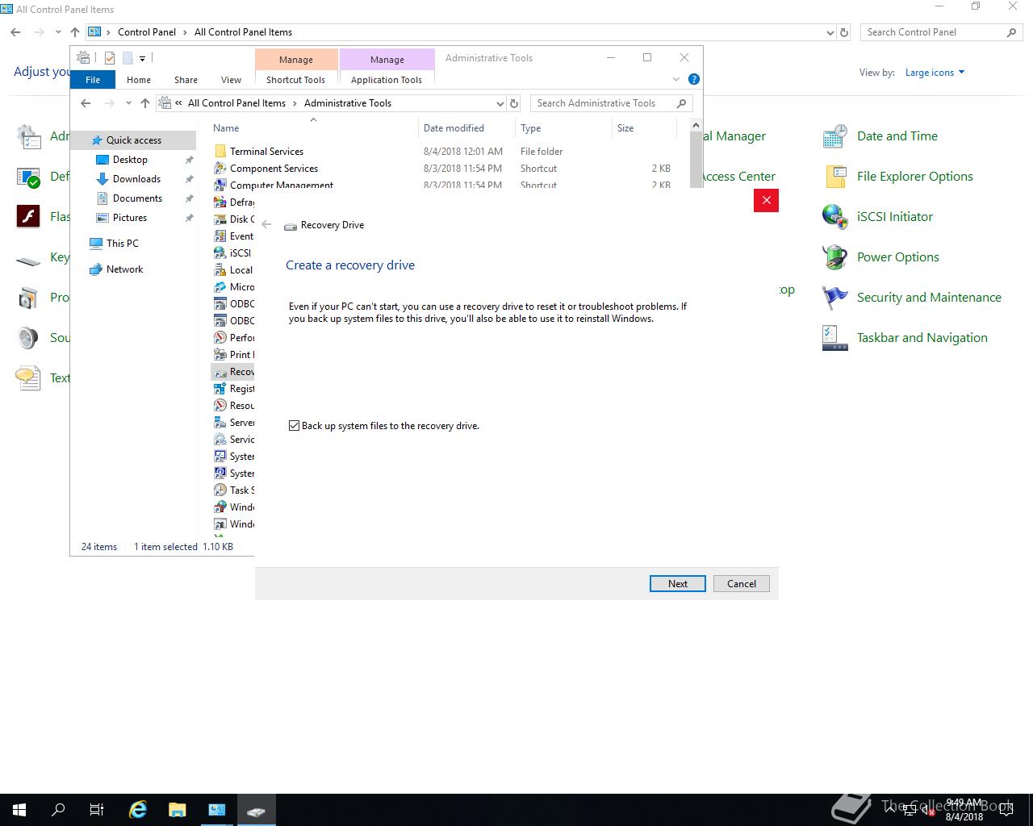Open the Share ribbon tab
The width and height of the screenshot is (1033, 826).
[186, 80]
